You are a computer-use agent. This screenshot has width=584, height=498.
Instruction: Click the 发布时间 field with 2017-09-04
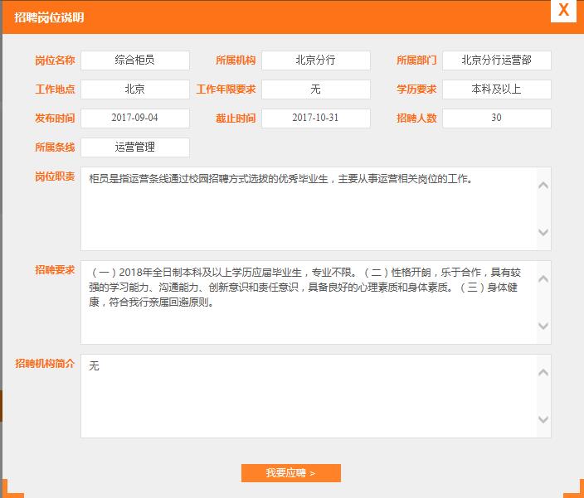coord(135,118)
